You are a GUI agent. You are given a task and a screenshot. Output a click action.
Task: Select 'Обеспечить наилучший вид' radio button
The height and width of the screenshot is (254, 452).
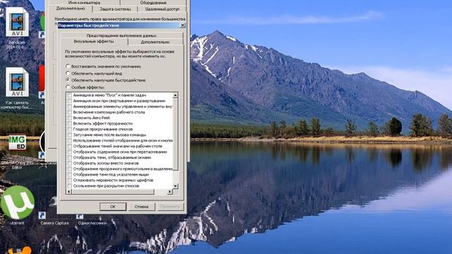pyautogui.click(x=68, y=73)
